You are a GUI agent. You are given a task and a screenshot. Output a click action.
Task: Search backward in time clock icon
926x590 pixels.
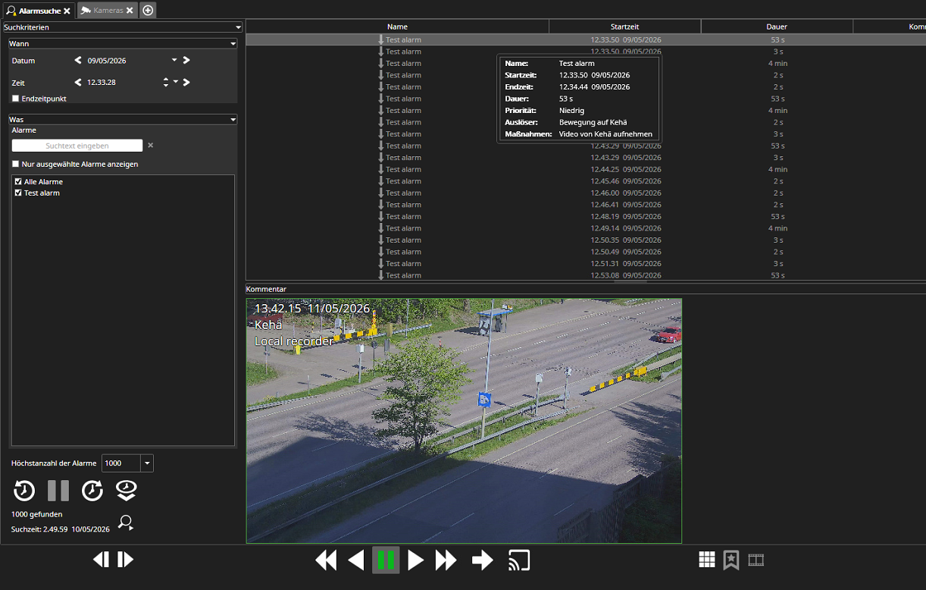click(x=24, y=491)
